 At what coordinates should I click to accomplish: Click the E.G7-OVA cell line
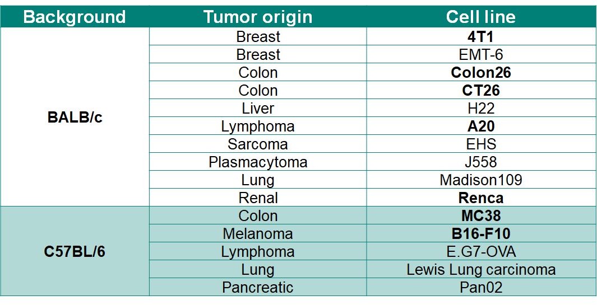point(480,252)
